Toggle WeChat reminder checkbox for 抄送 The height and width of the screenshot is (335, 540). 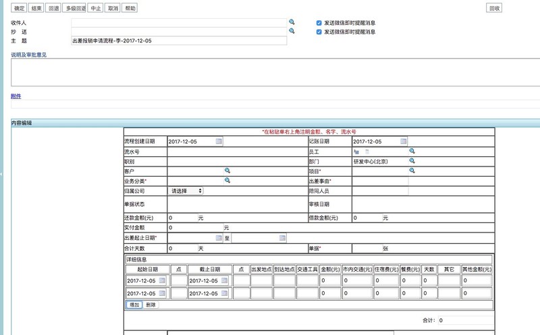(x=319, y=32)
